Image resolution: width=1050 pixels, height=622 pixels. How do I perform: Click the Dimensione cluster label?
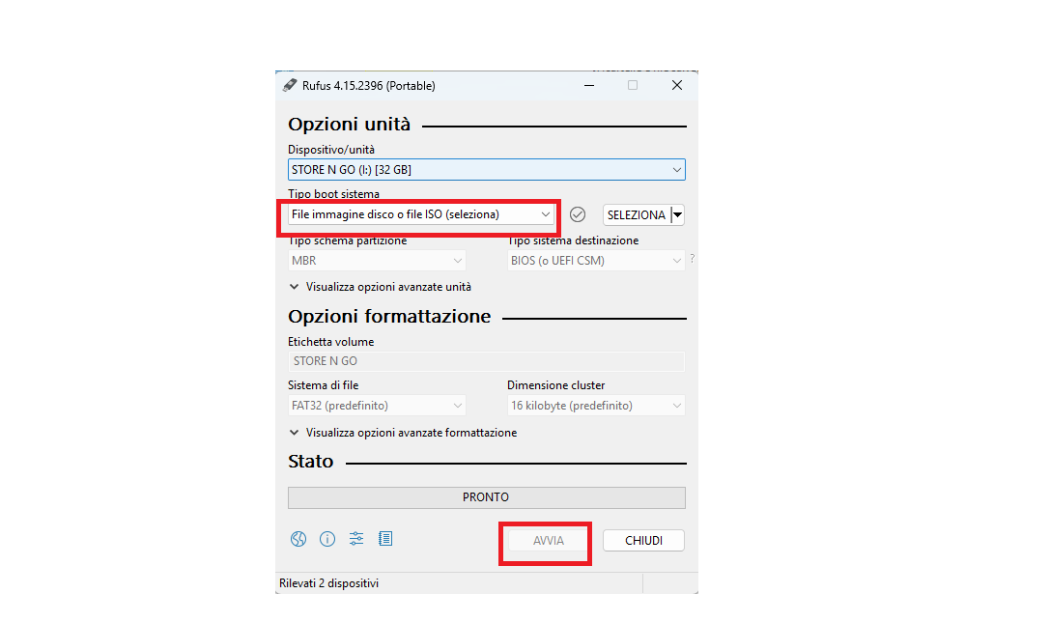click(x=555, y=385)
